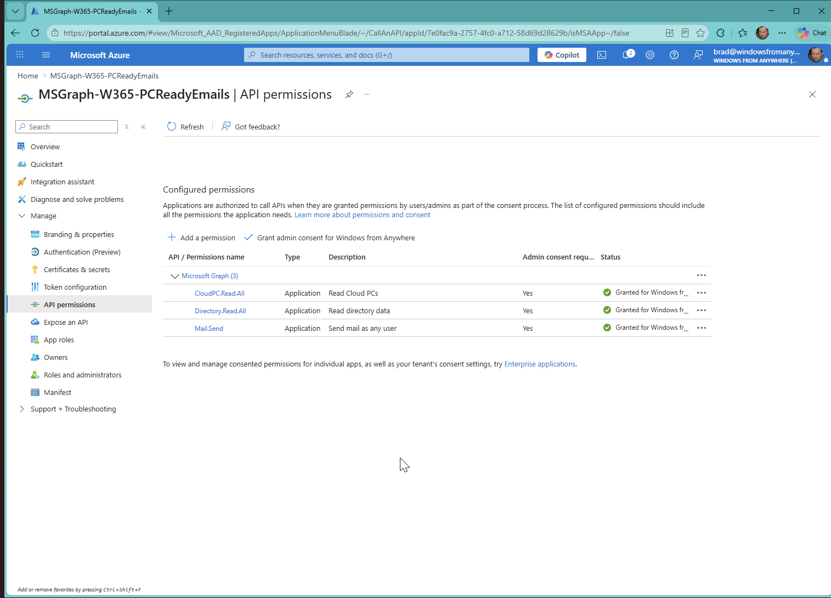
Task: Open the Azure portal waffle menu icon
Action: click(20, 55)
